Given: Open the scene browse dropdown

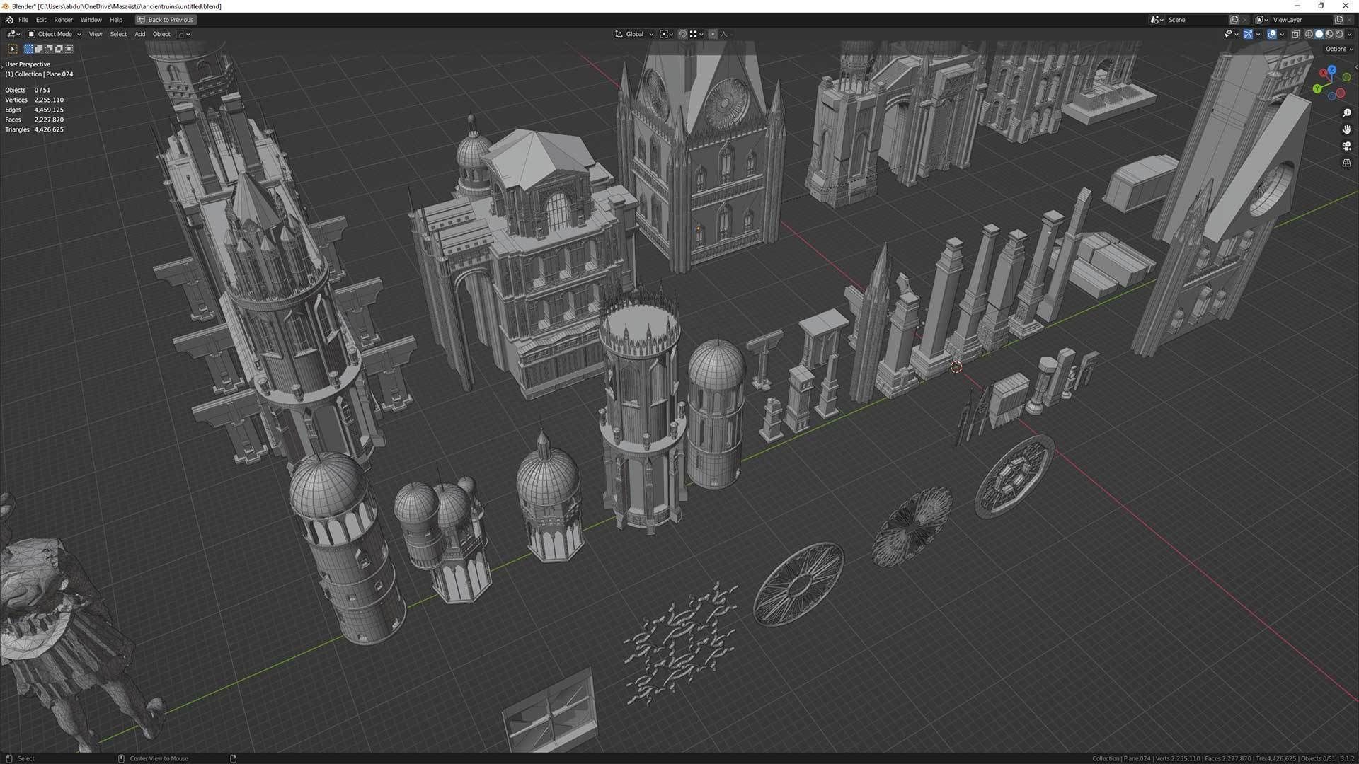Looking at the screenshot, I should [x=1157, y=20].
